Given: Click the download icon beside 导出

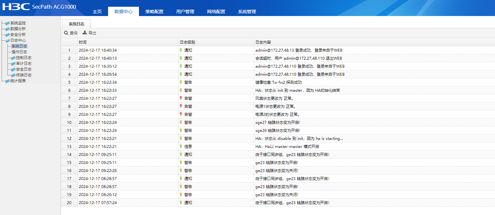Looking at the screenshot, I should tap(85, 33).
